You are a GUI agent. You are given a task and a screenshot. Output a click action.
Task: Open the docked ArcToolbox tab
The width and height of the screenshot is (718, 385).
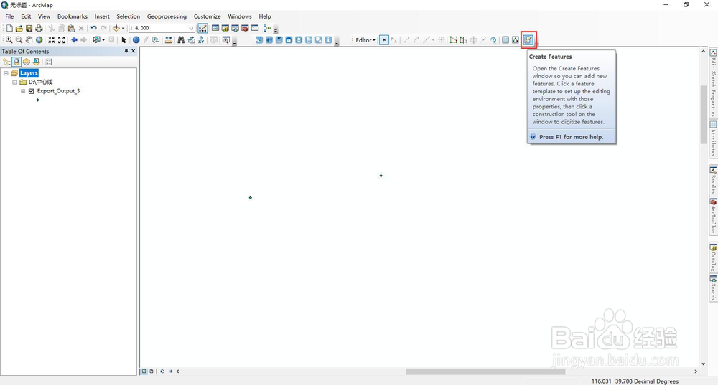pos(714,217)
